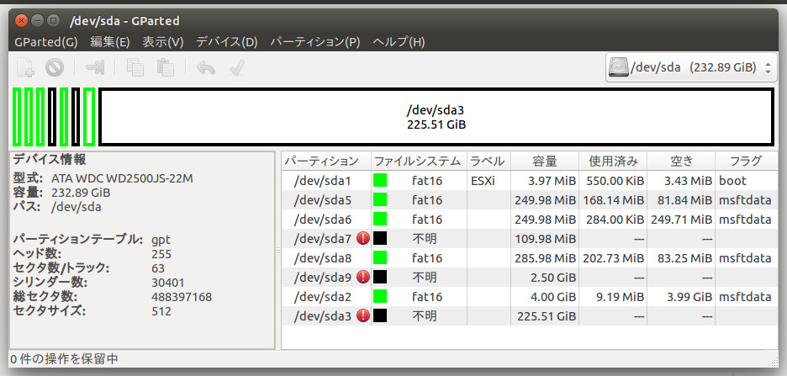The width and height of the screenshot is (787, 376).
Task: Click the Copy partition toolbar icon
Action: pos(135,66)
